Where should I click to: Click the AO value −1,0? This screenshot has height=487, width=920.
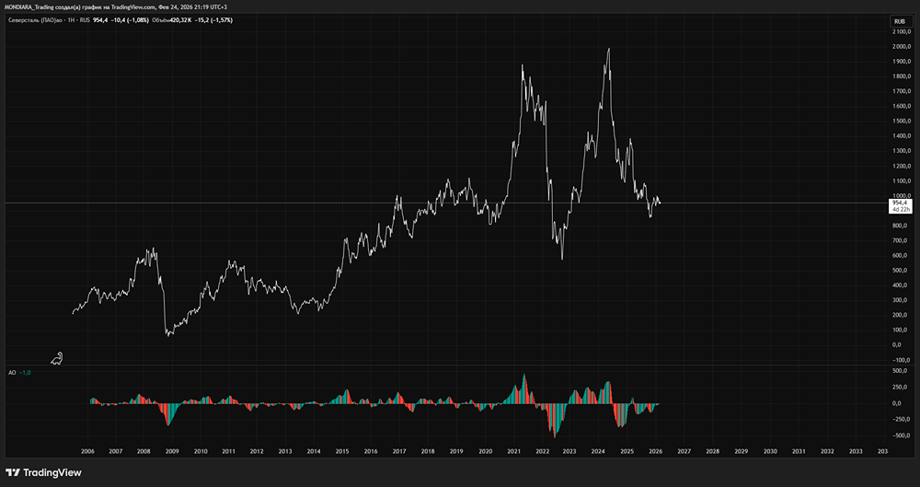coord(25,373)
